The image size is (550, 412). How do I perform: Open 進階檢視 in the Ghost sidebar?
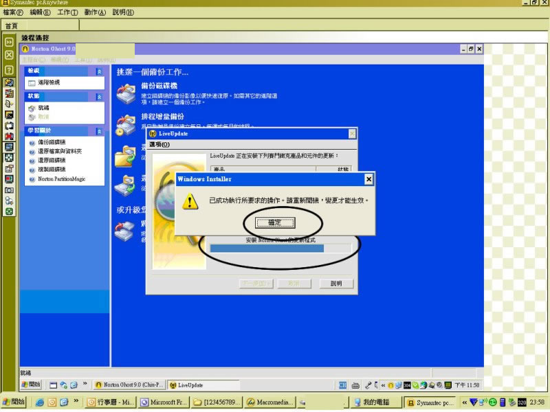tap(49, 82)
